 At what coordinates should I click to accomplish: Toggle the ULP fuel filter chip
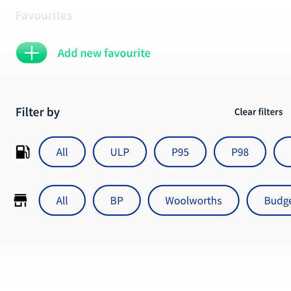[x=119, y=152]
